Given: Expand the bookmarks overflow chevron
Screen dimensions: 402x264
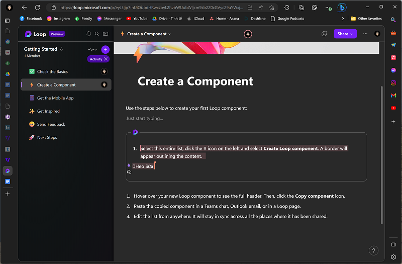Looking at the screenshot, I should tap(343, 19).
